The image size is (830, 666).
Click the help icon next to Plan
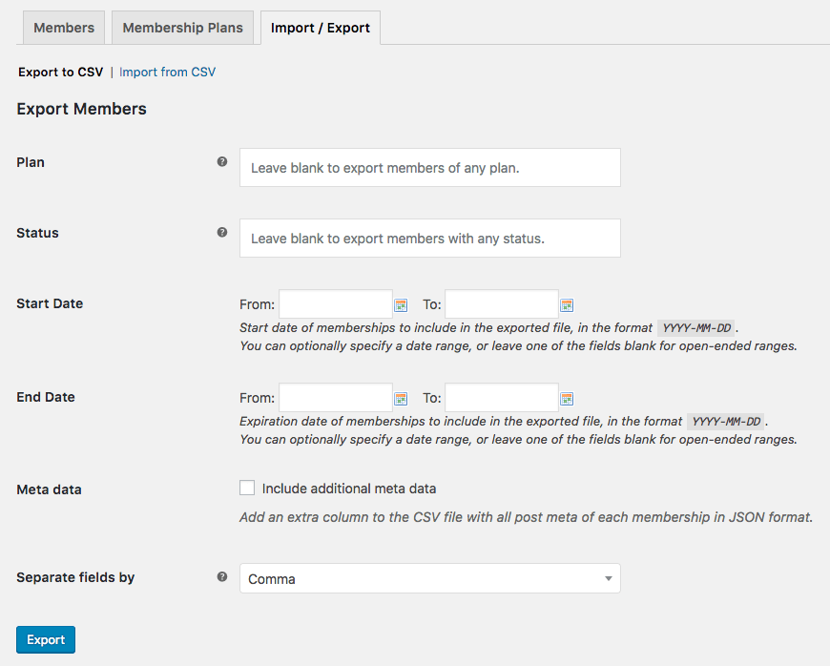coord(222,161)
